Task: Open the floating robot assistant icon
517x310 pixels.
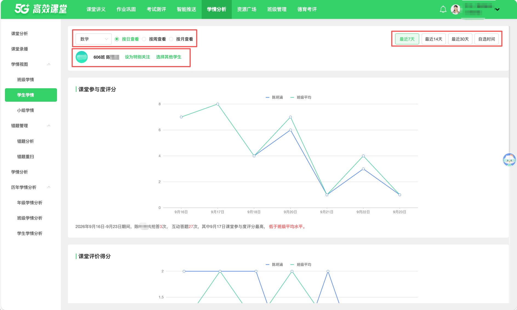Action: [509, 160]
